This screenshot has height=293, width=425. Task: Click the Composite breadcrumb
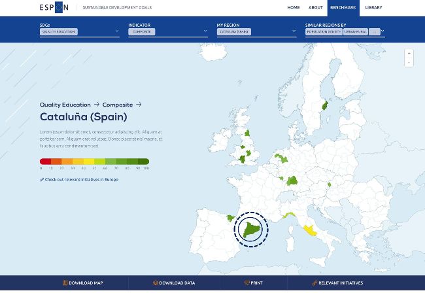click(x=118, y=105)
